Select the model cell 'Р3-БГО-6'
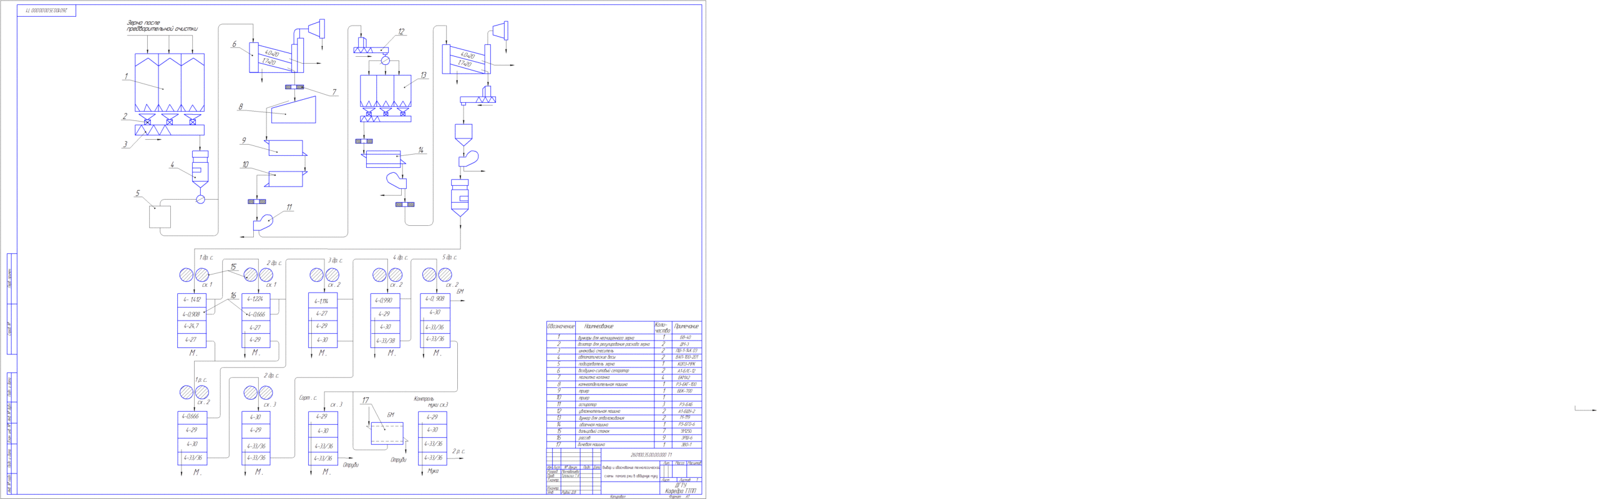This screenshot has height=499, width=1597. point(686,424)
